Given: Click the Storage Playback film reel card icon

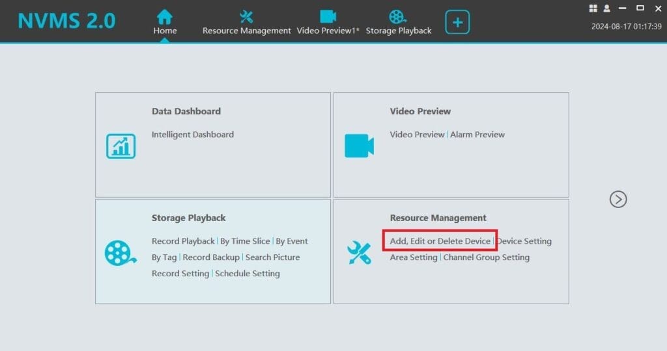Looking at the screenshot, I should 121,253.
